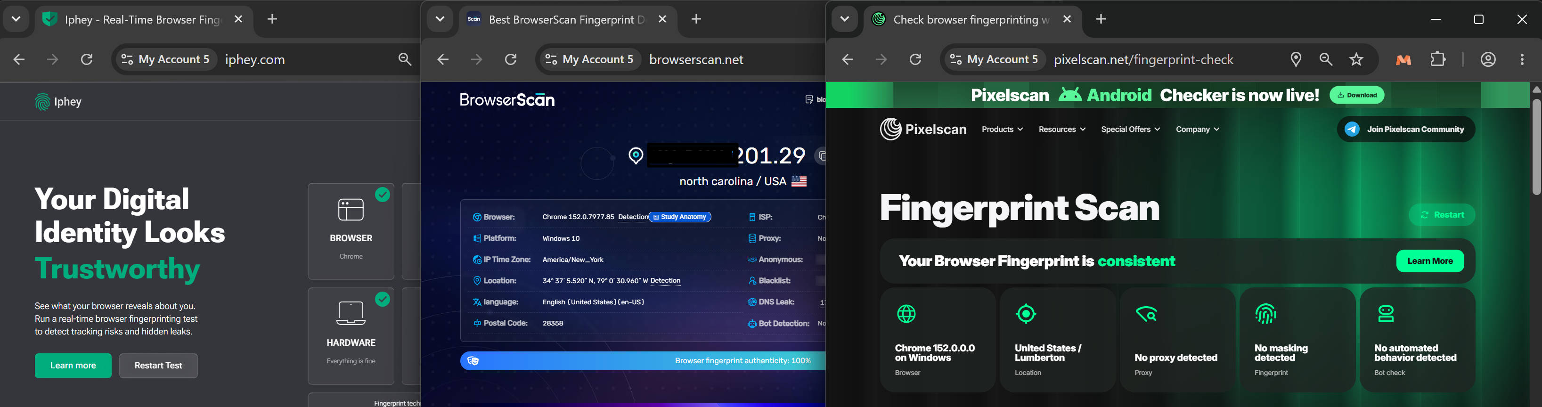Open the profile avatar icon in Chrome

pyautogui.click(x=1489, y=59)
